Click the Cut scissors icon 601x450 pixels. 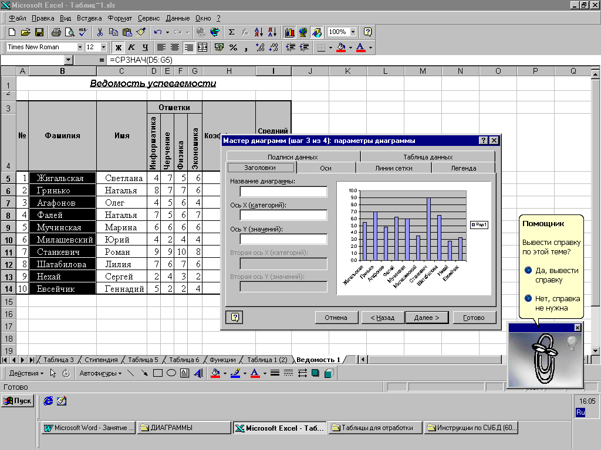pos(100,32)
